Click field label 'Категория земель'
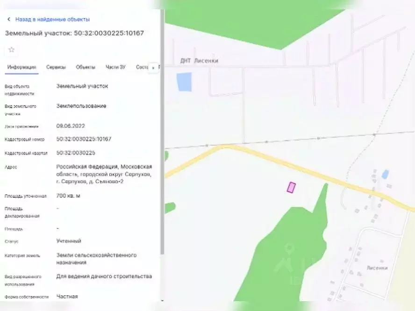415x311 pixels. coord(22,255)
